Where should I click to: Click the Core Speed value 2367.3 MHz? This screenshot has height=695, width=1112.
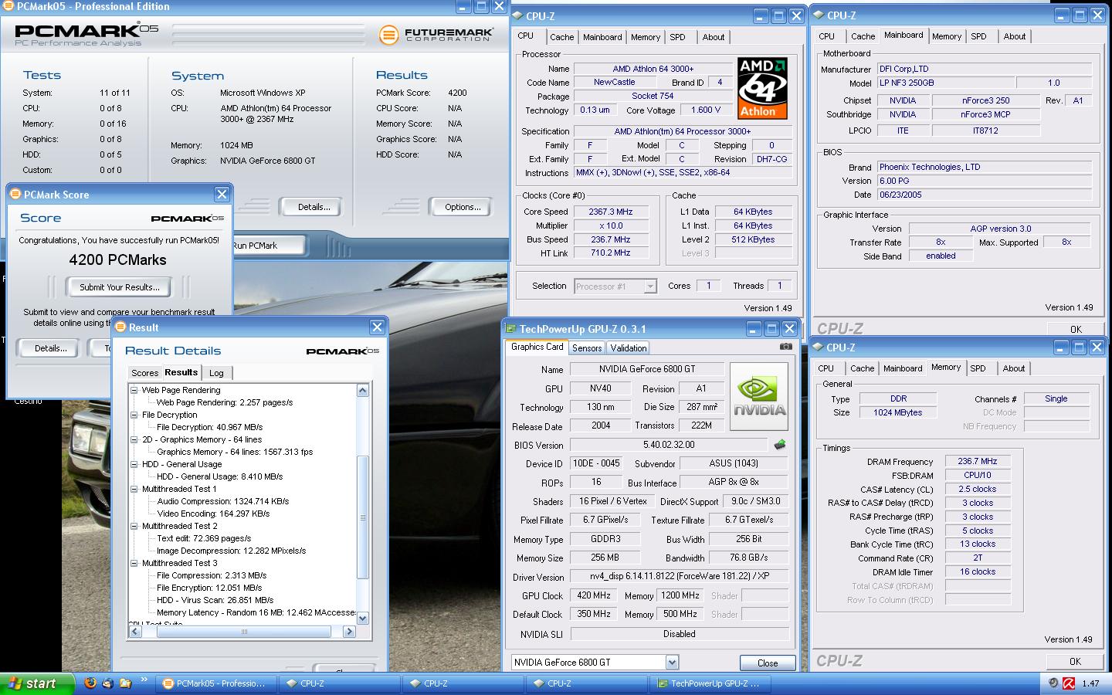tap(611, 212)
